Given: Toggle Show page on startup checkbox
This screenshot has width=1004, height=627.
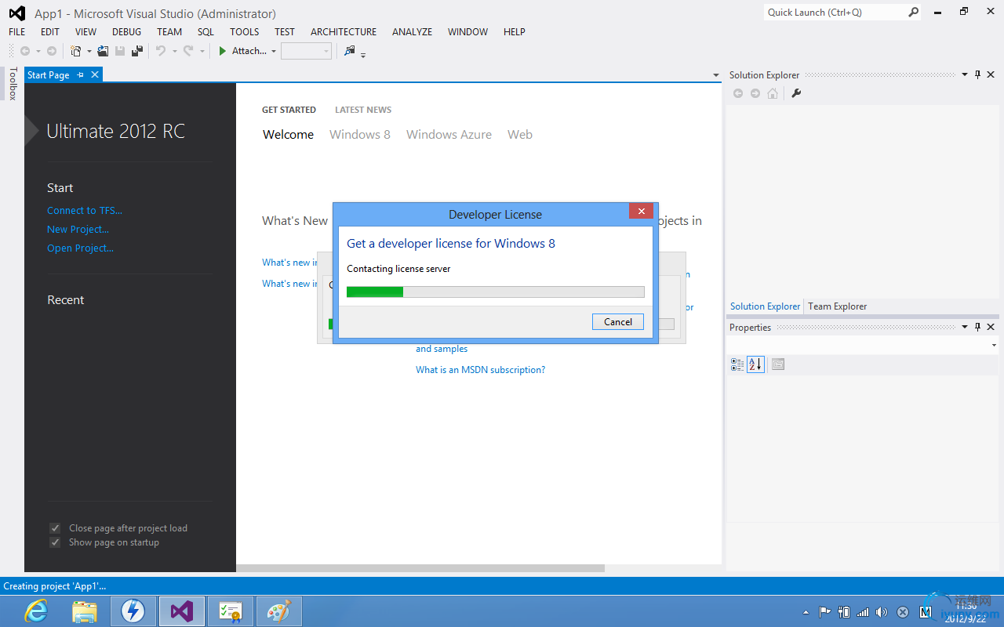Looking at the screenshot, I should (55, 542).
